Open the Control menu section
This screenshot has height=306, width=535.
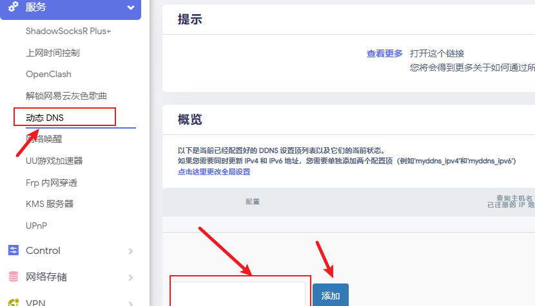coord(43,251)
